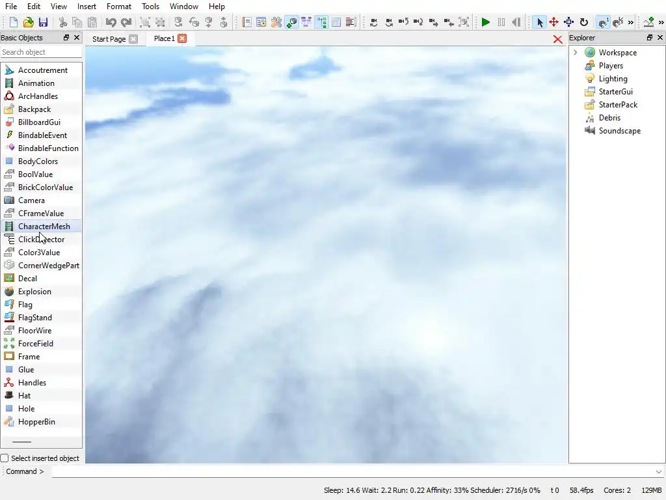This screenshot has width=666, height=500.
Task: Click the Save floppy disk icon
Action: [x=43, y=22]
